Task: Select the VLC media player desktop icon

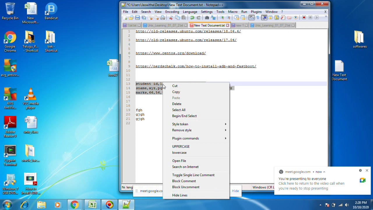Action: pos(31,99)
